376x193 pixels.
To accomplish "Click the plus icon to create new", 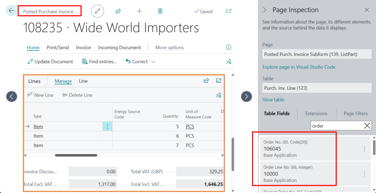I will click(140, 11).
